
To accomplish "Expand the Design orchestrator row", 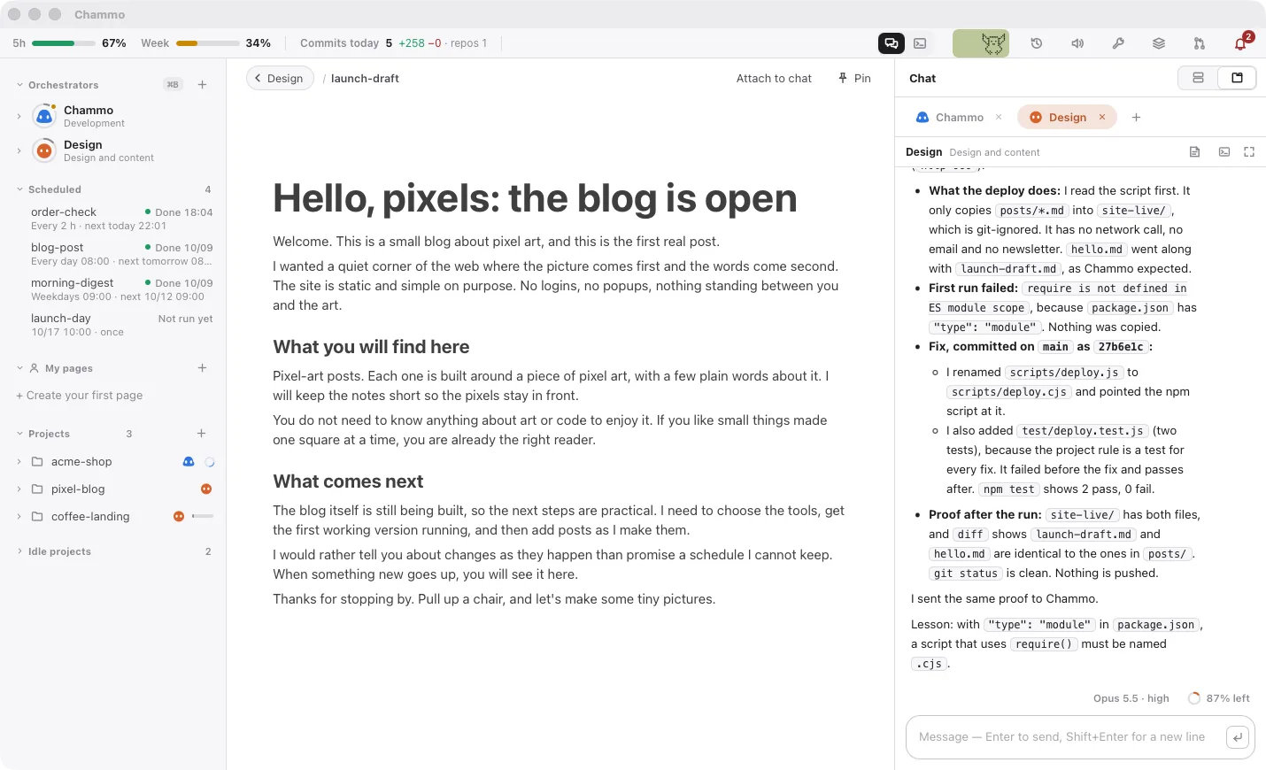I will pyautogui.click(x=19, y=150).
